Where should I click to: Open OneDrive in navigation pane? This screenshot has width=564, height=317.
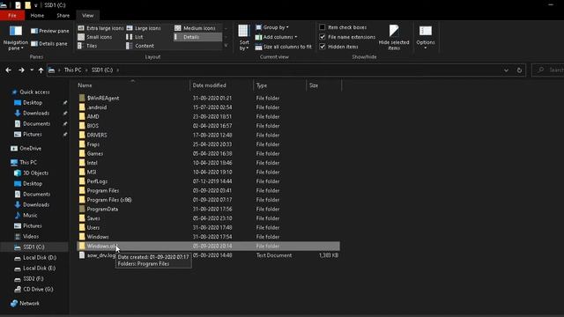tap(26, 149)
